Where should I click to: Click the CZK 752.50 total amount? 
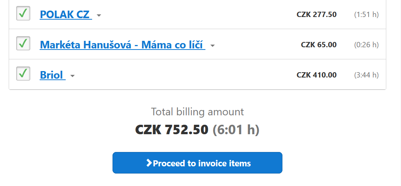click(x=172, y=130)
